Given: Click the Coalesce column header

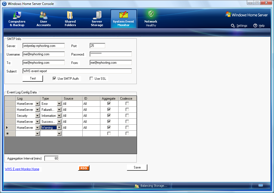Looking at the screenshot, I should tap(127, 98).
